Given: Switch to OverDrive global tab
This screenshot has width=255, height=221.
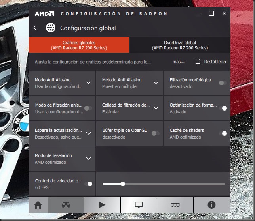Looking at the screenshot, I should click(180, 45).
